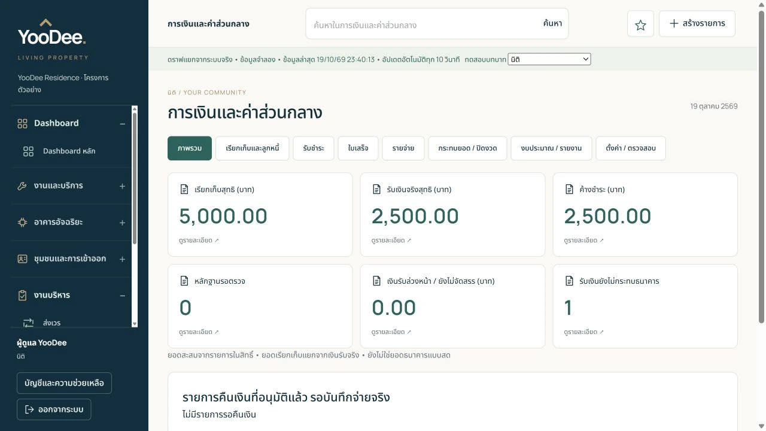Image resolution: width=766 pixels, height=431 pixels.
Task: Click the clipboard icon for งานบริหาร
Action: [23, 296]
